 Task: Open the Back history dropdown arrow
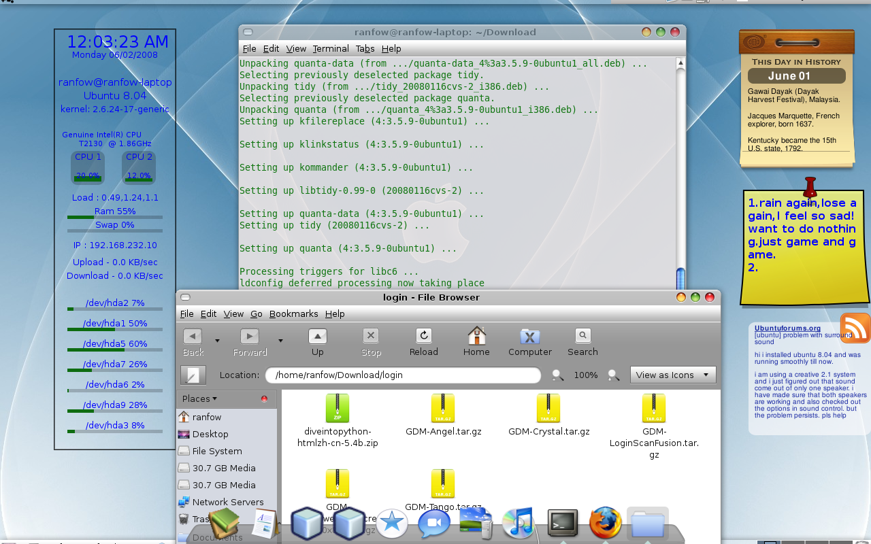point(217,340)
